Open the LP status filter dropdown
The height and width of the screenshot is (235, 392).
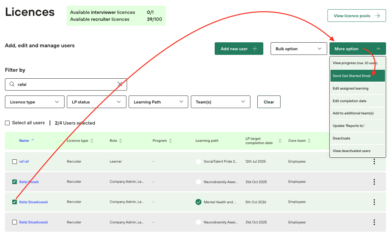pyautogui.click(x=96, y=102)
